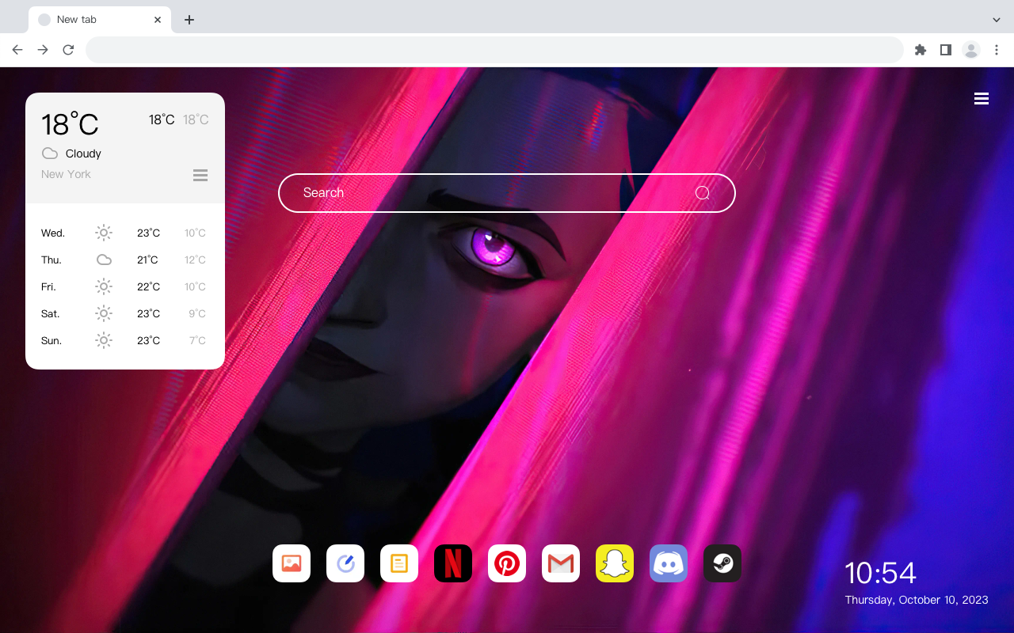This screenshot has height=633, width=1014.
Task: Select the Sat. forecast row label
Action: [x=51, y=314]
